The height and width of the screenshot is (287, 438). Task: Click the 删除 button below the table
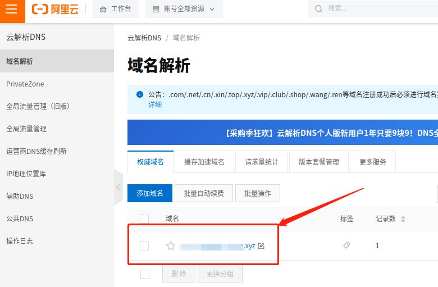(179, 274)
